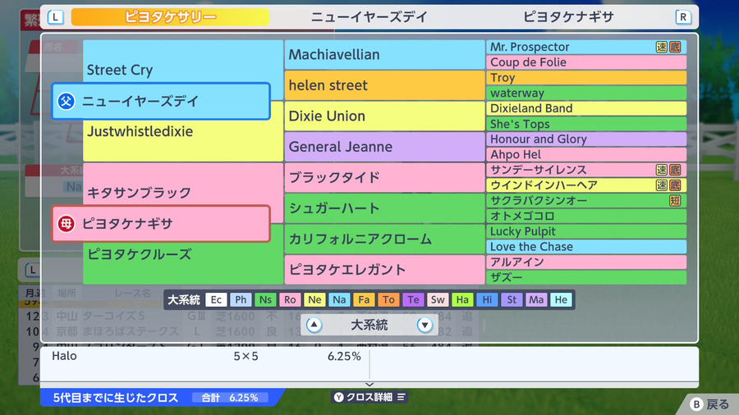Select the Ma lineage swatch
Image resolution: width=739 pixels, height=415 pixels.
[536, 299]
